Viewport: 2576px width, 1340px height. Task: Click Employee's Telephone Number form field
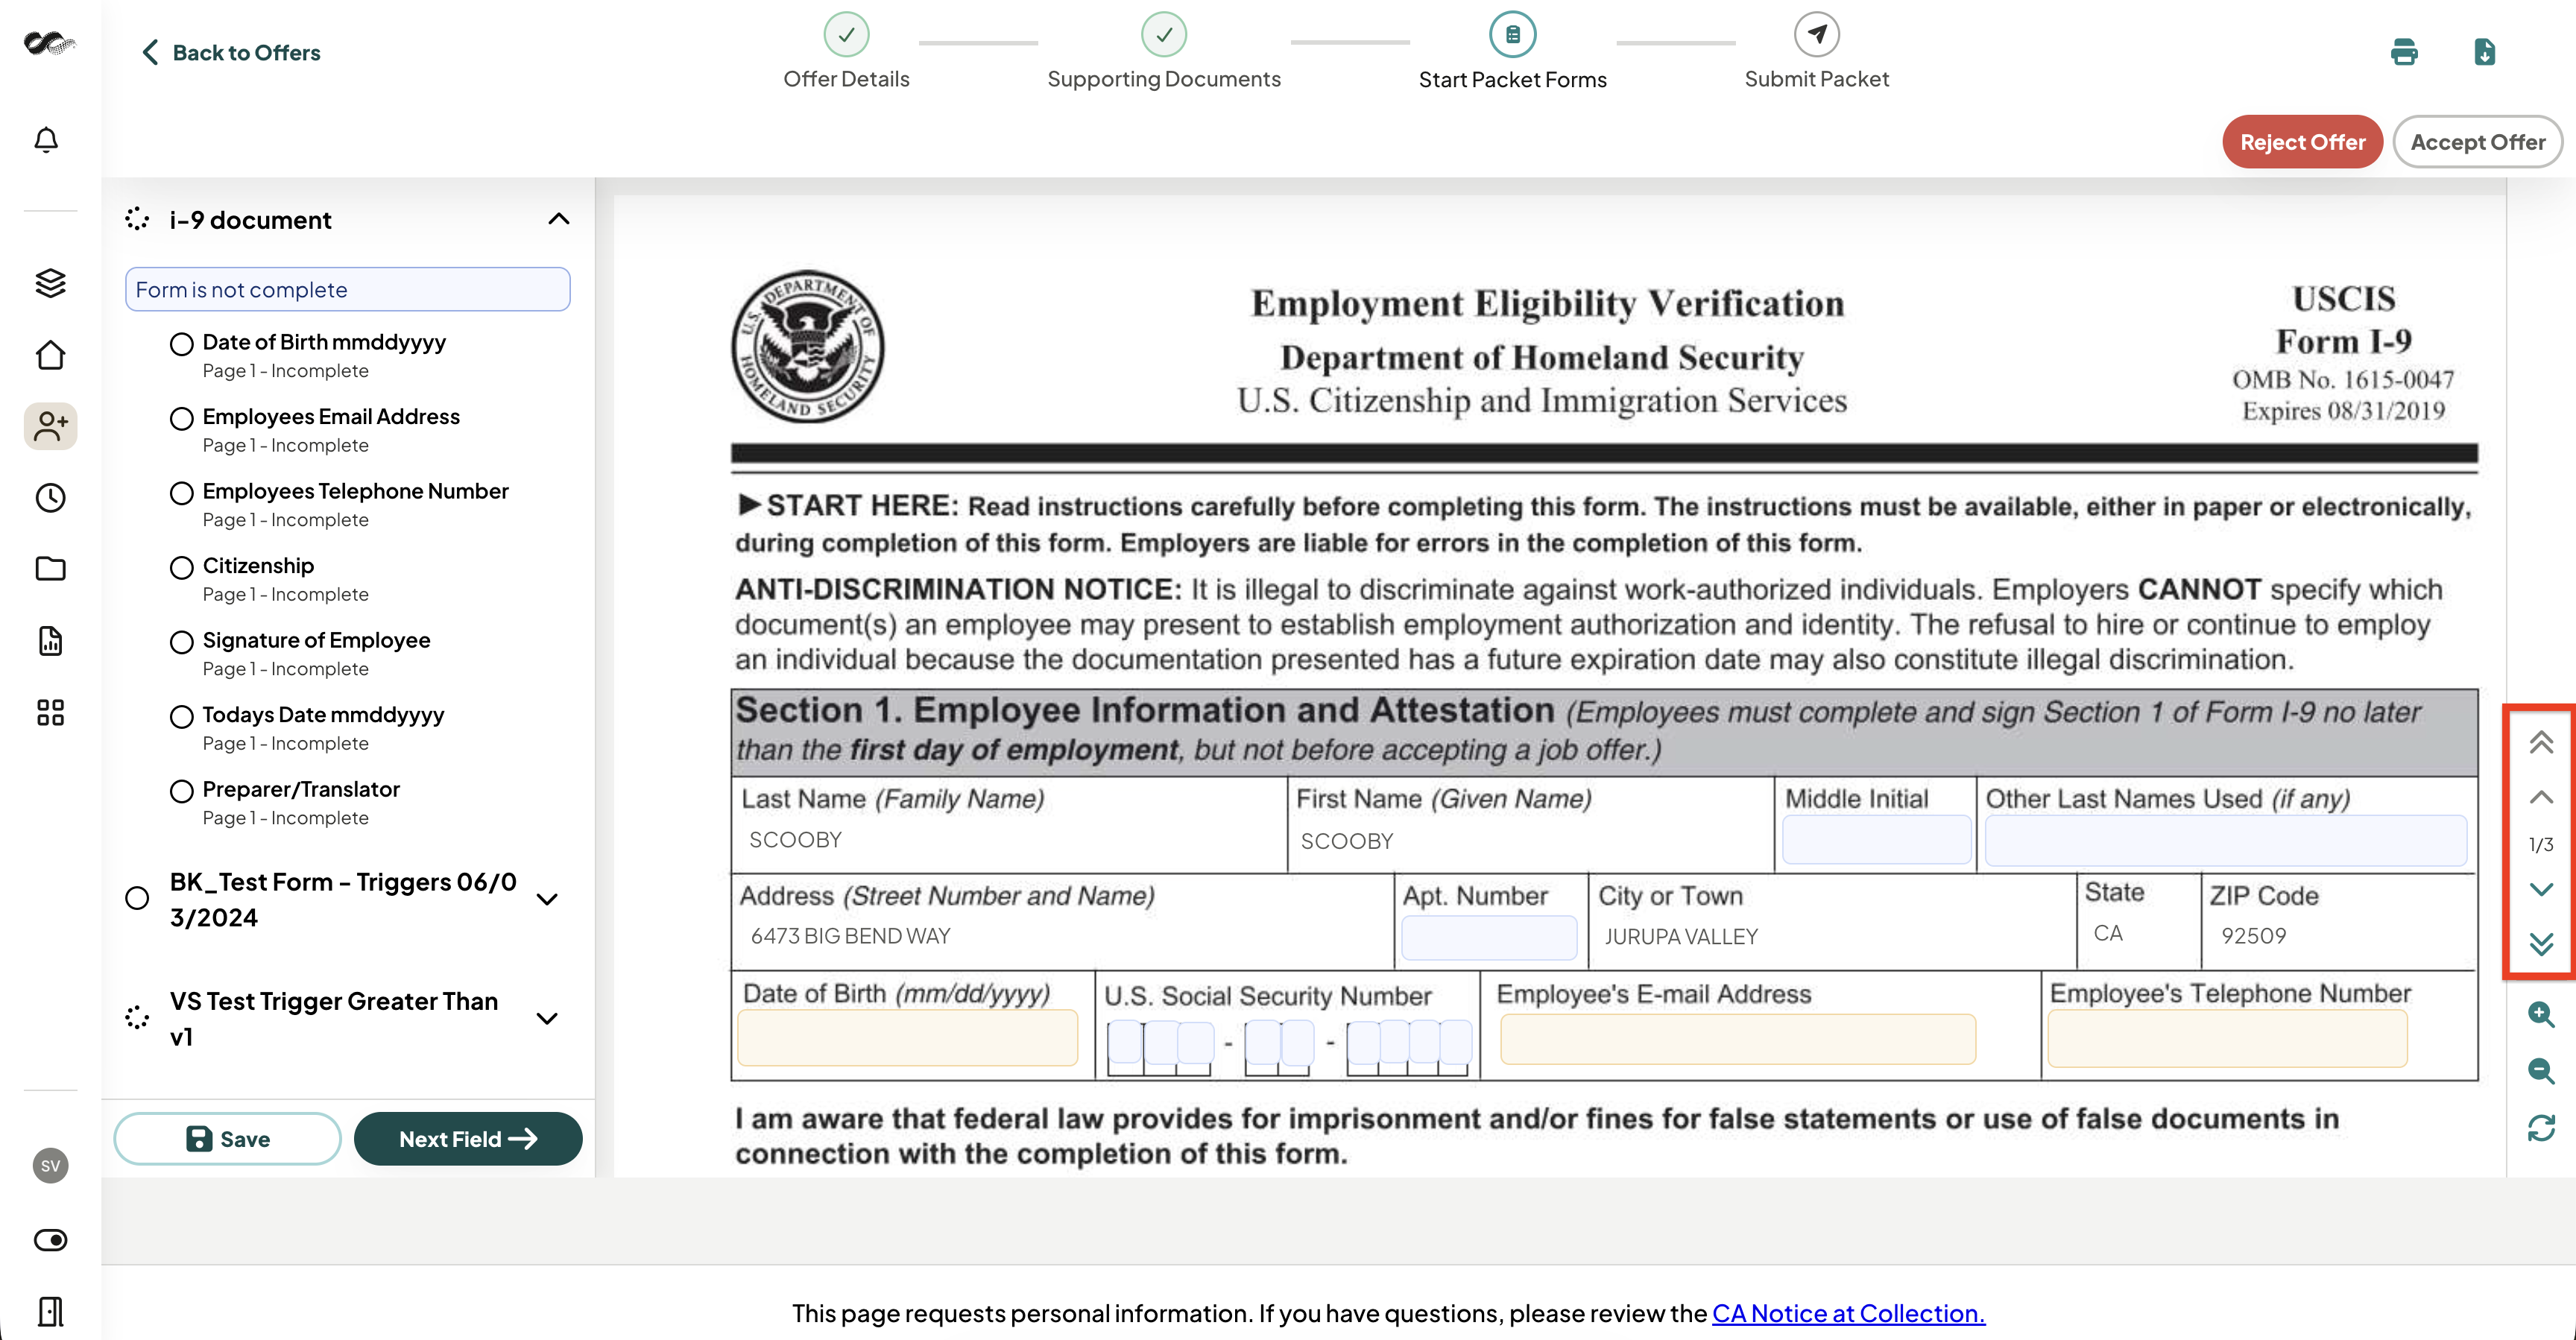pos(2228,1038)
